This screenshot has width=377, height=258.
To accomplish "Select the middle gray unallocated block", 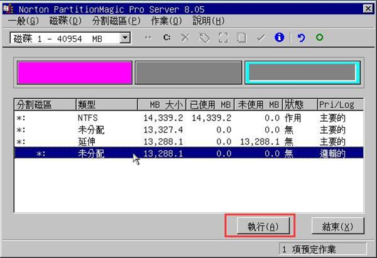I will pos(188,73).
